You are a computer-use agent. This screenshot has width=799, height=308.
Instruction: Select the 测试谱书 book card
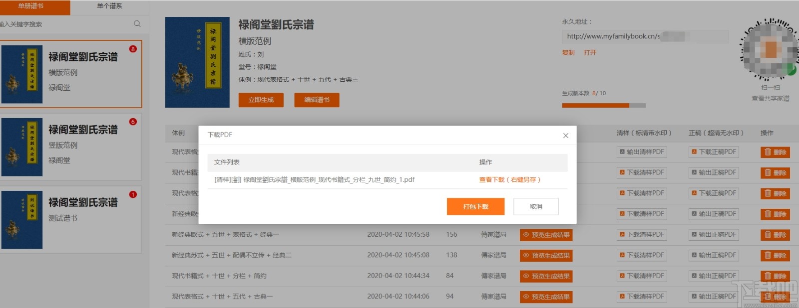(x=71, y=220)
